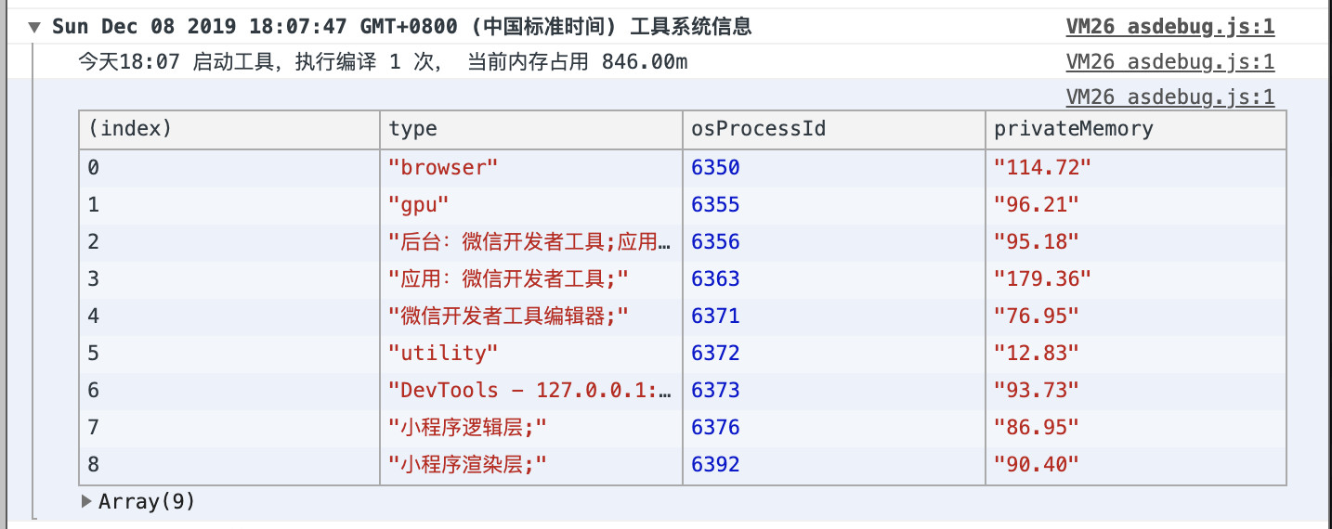Click privateMemory value "95.18"

pyautogui.click(x=1037, y=242)
